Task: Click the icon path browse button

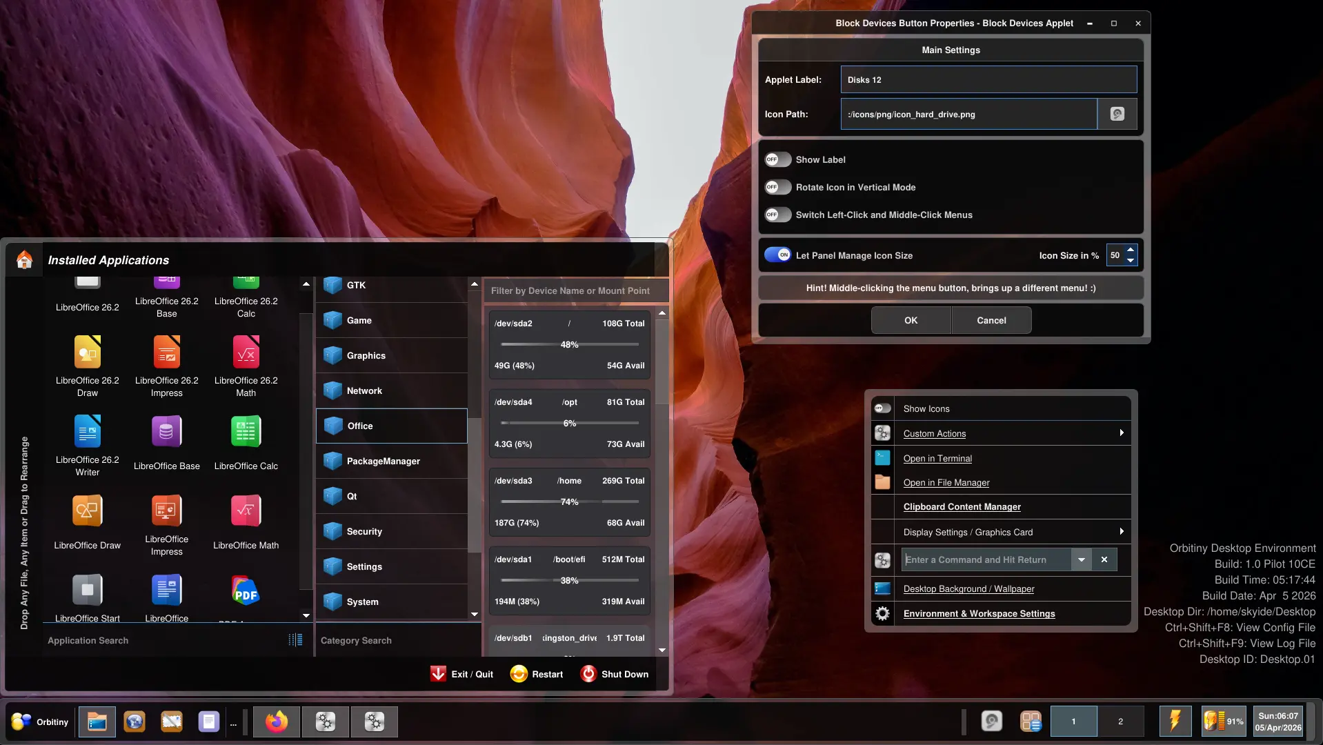Action: (x=1117, y=115)
